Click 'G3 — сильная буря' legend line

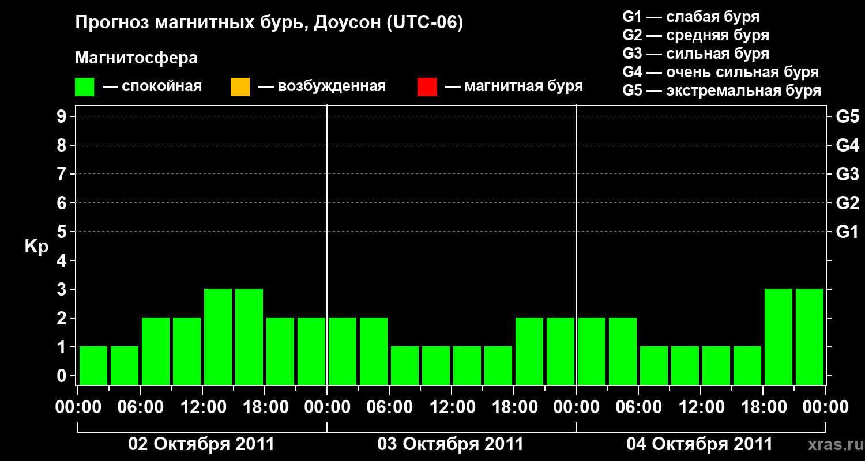pyautogui.click(x=696, y=54)
